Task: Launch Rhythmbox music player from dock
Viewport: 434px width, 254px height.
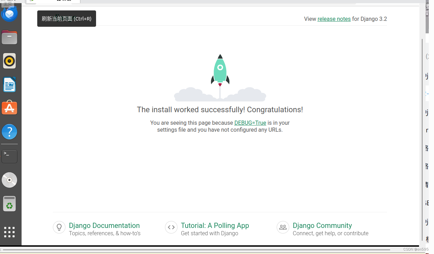Action: [x=9, y=61]
